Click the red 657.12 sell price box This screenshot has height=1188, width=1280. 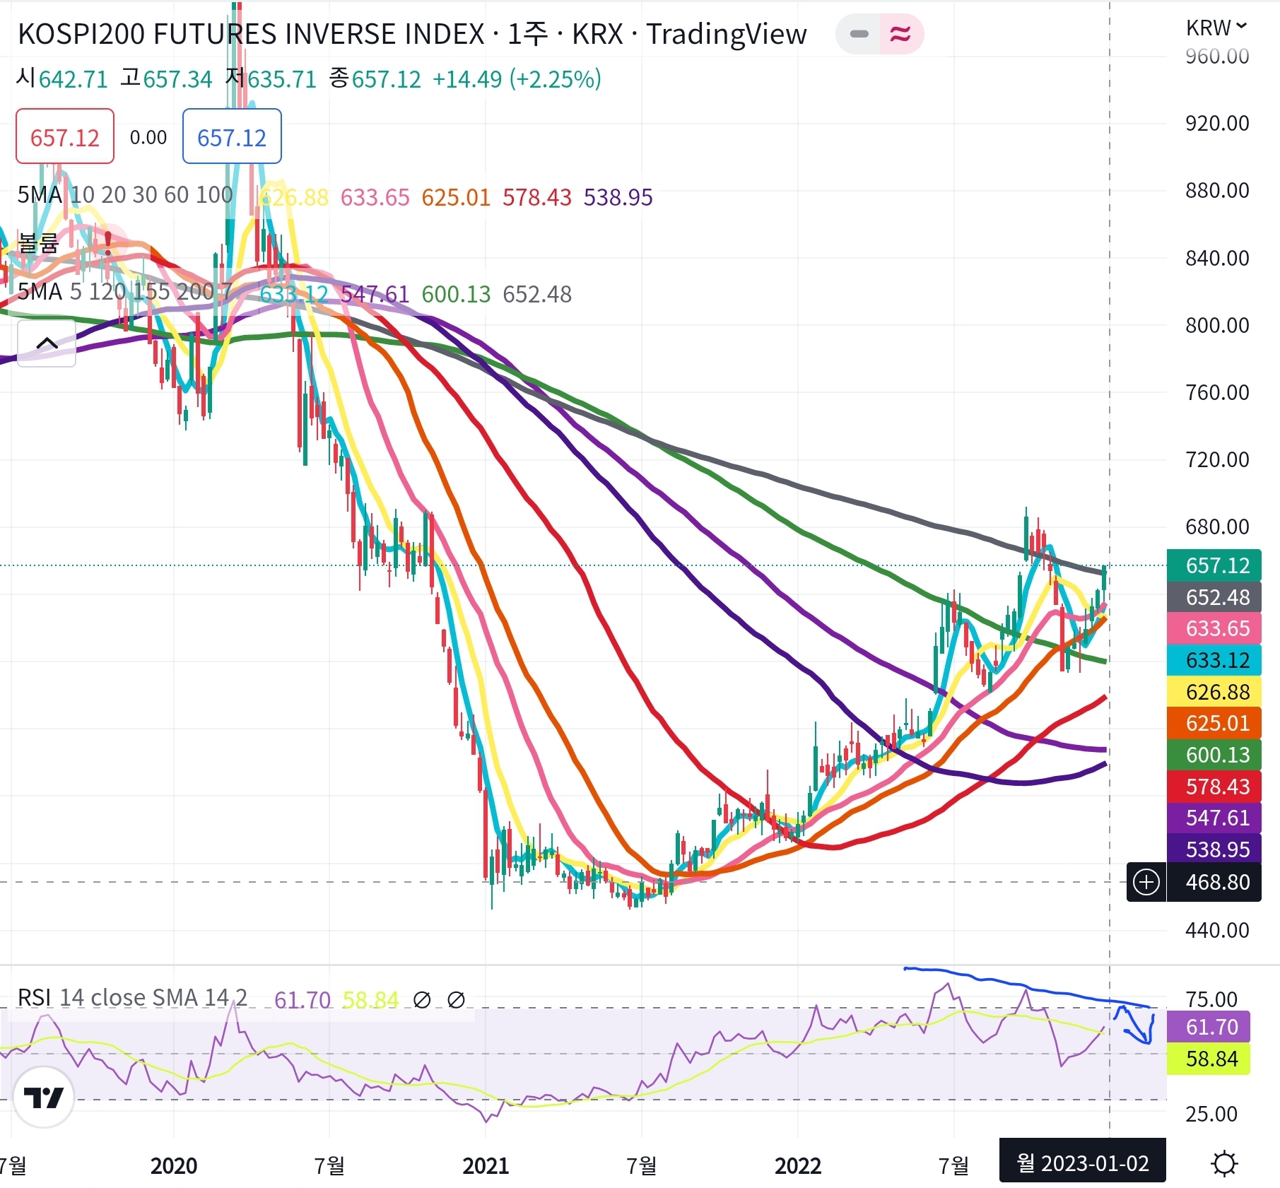click(x=65, y=136)
